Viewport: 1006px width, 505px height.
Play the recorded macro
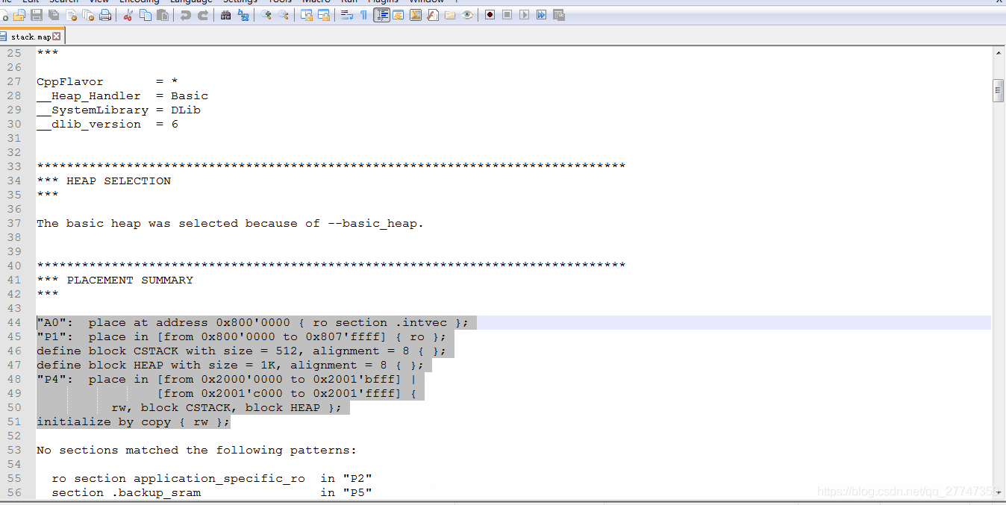pyautogui.click(x=525, y=15)
